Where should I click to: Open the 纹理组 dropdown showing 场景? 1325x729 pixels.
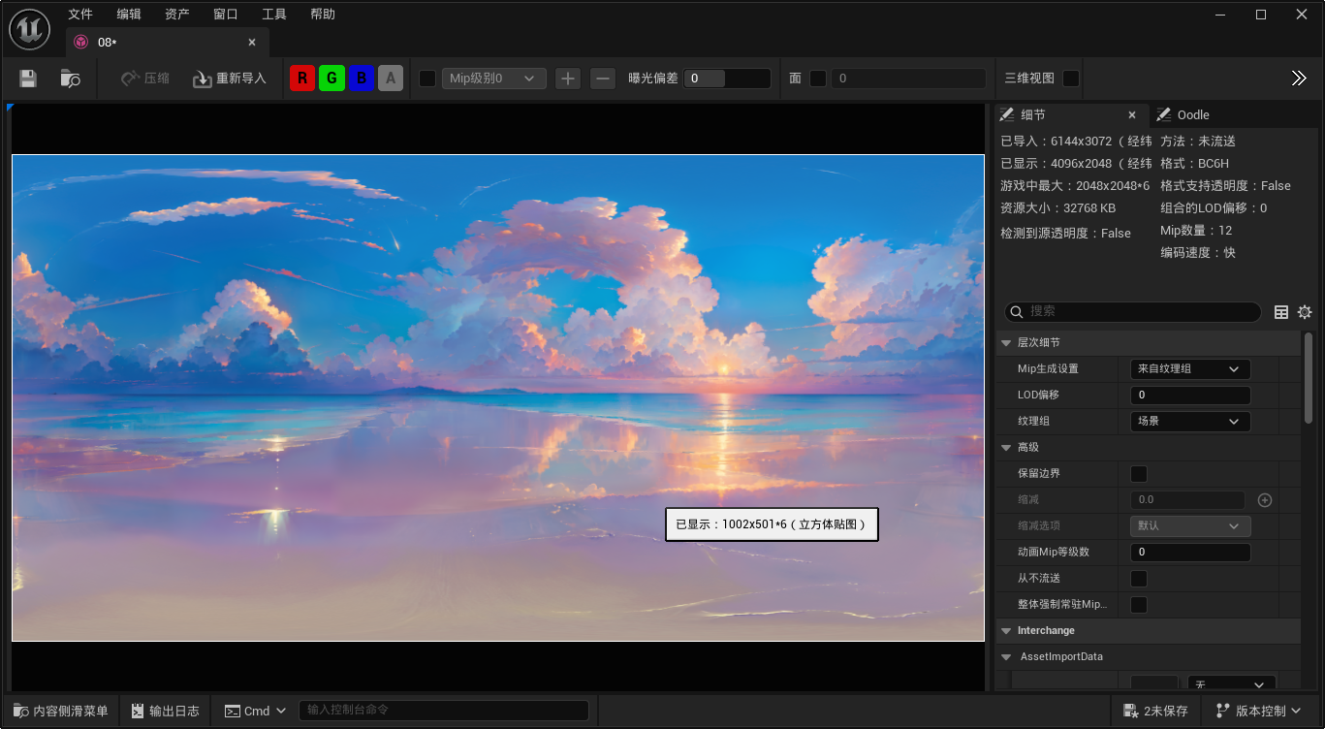click(1189, 422)
